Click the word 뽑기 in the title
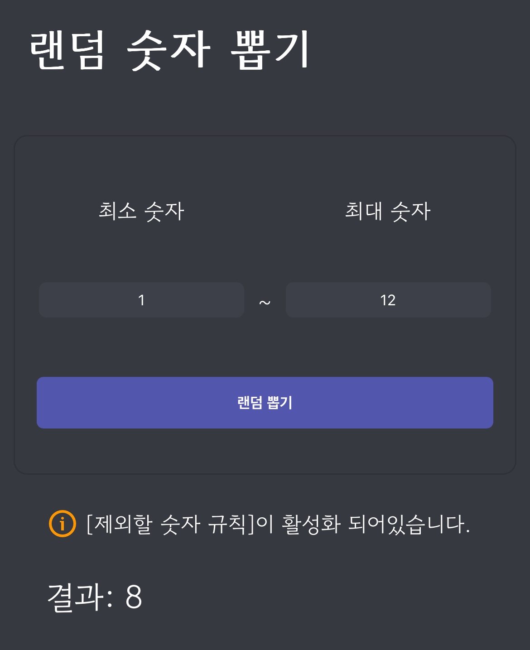Image resolution: width=530 pixels, height=650 pixels. tap(270, 50)
